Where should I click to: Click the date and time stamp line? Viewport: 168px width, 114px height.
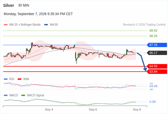click(x=38, y=14)
